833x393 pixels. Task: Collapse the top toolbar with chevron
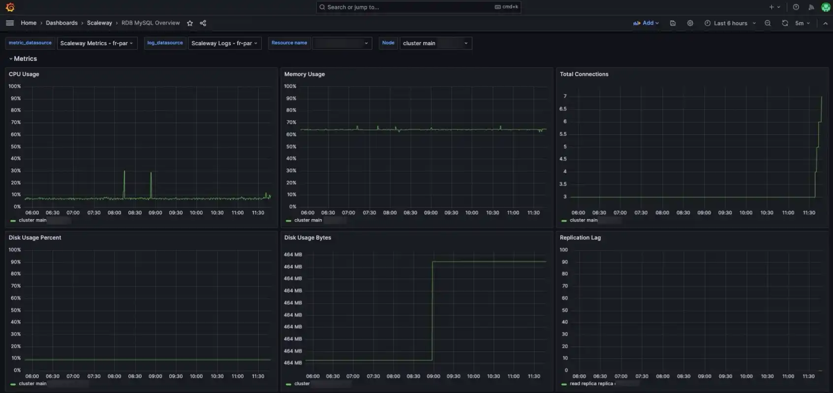825,23
